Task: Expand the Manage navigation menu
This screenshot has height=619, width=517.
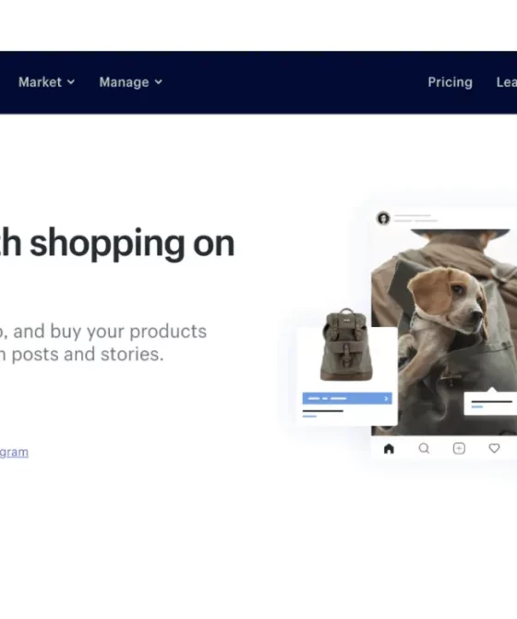Action: [x=130, y=82]
